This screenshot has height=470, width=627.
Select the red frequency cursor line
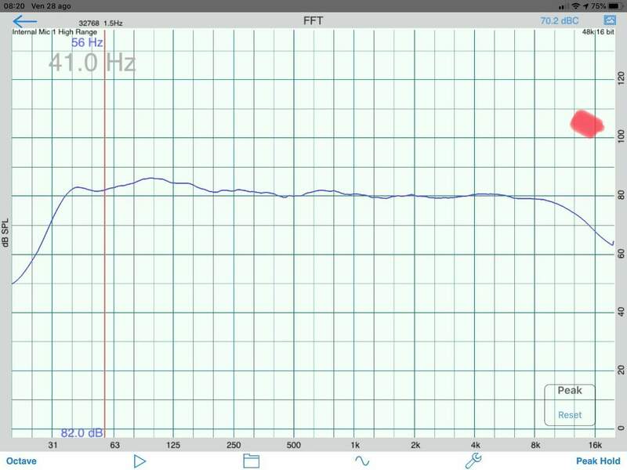(105, 235)
